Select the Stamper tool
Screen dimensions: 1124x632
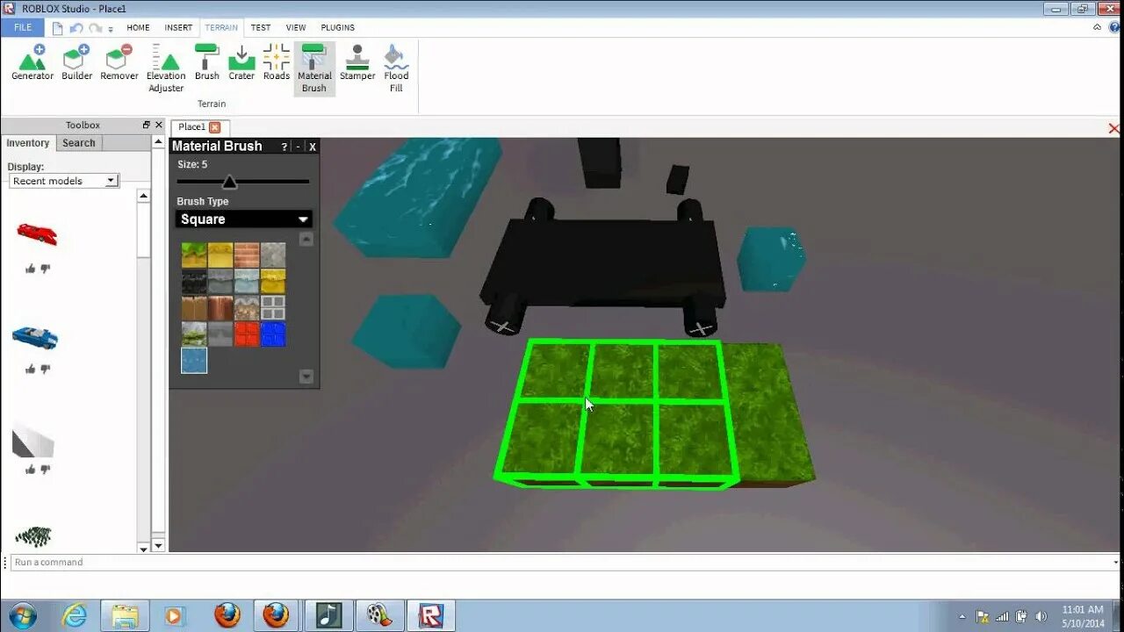[357, 63]
